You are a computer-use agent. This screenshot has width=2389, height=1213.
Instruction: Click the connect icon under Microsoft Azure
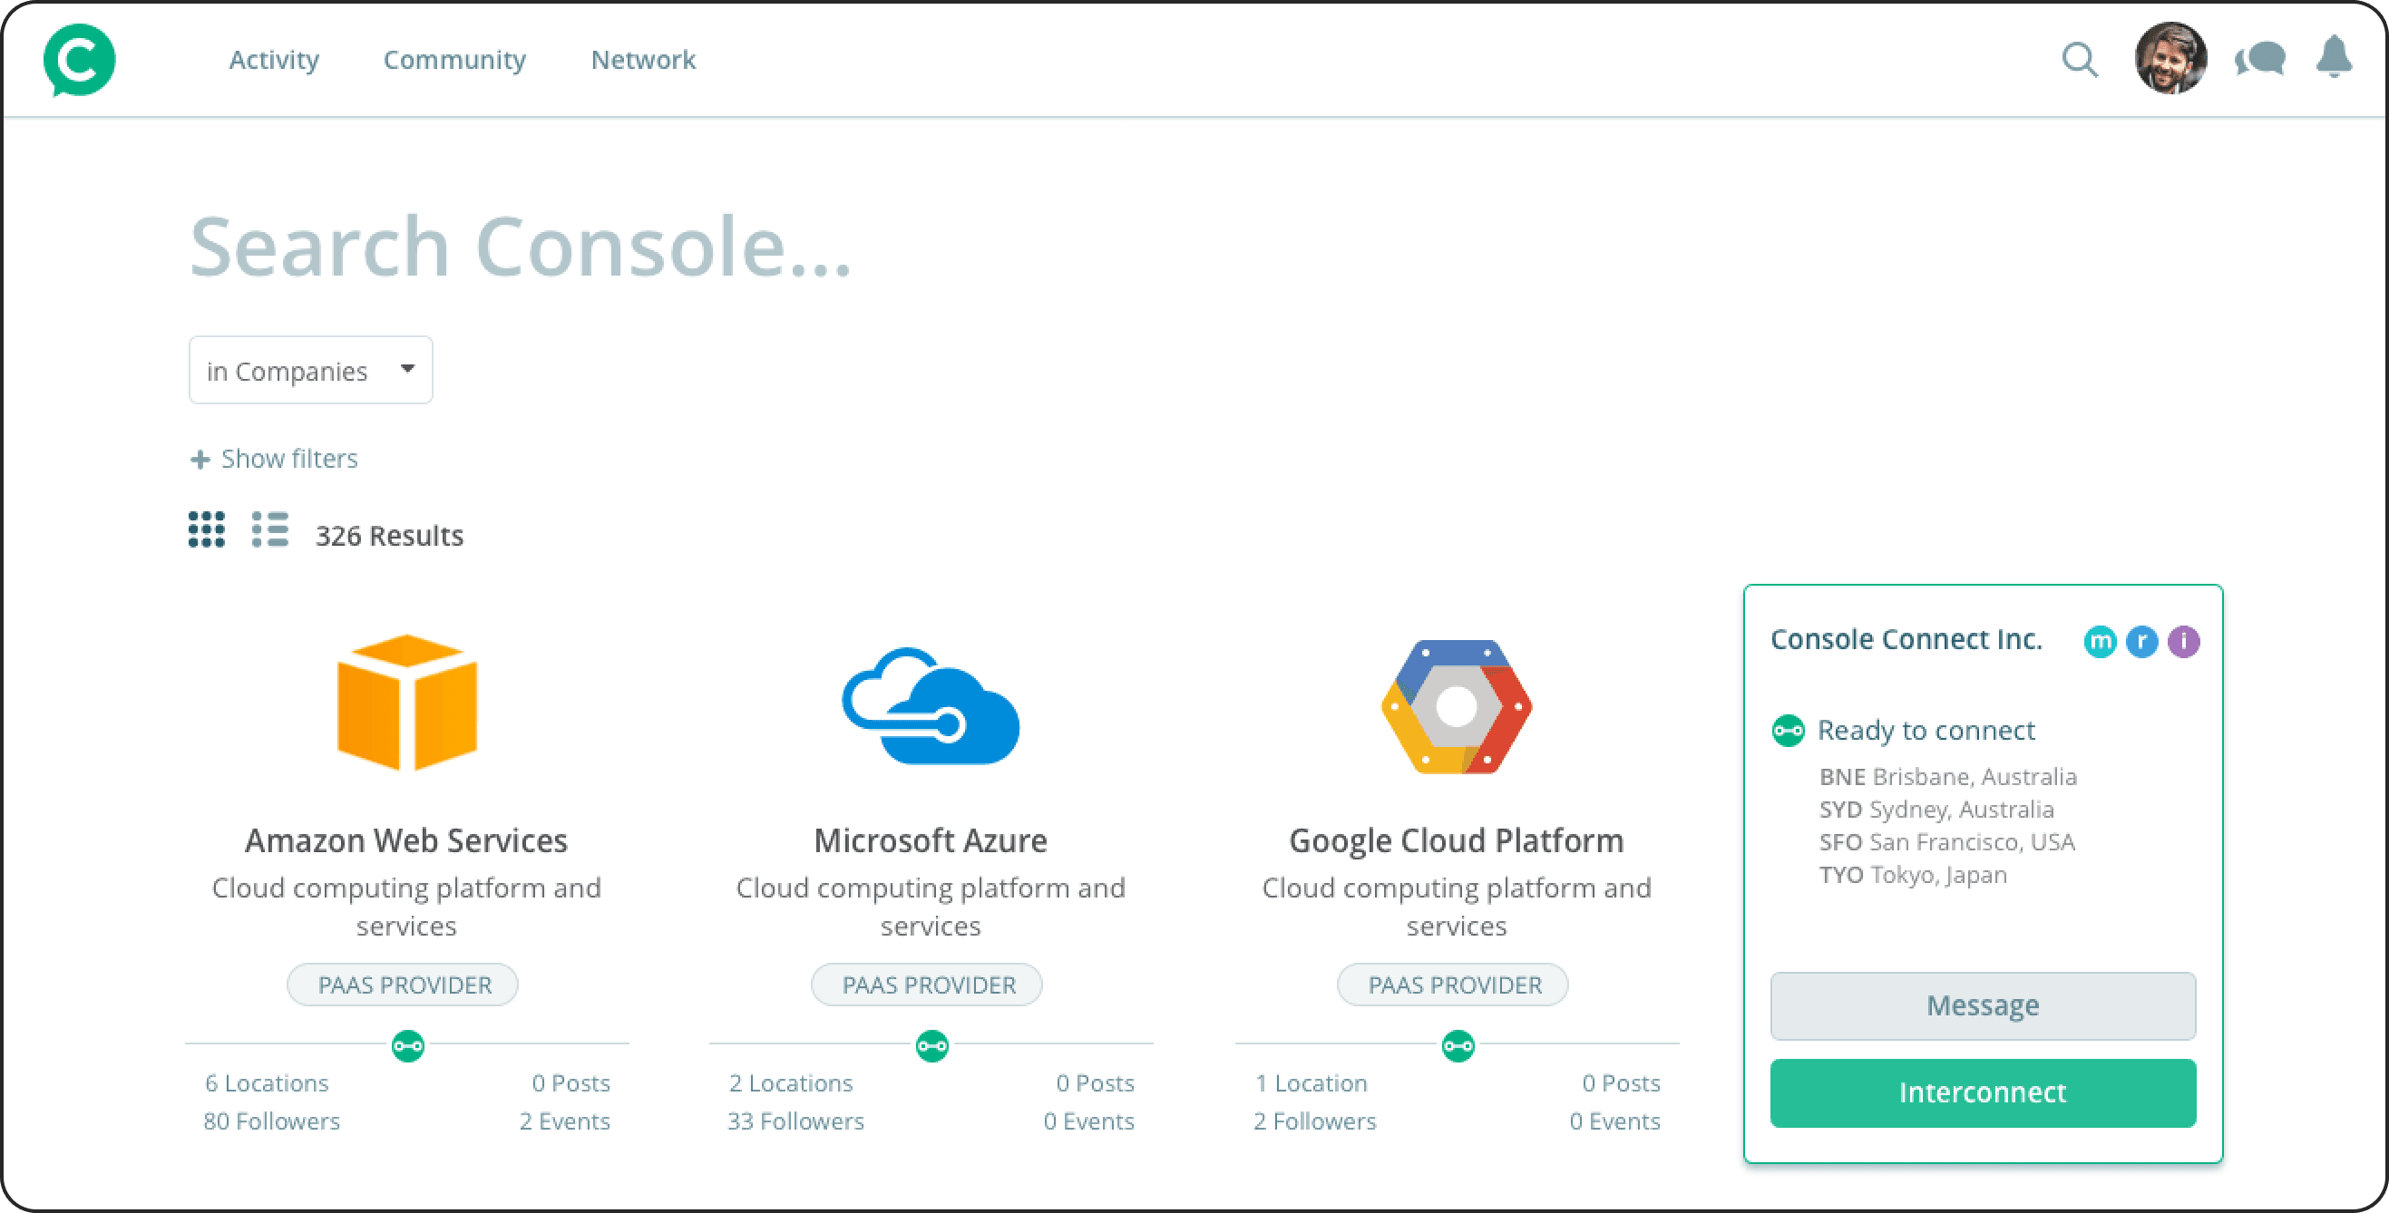coord(931,1046)
